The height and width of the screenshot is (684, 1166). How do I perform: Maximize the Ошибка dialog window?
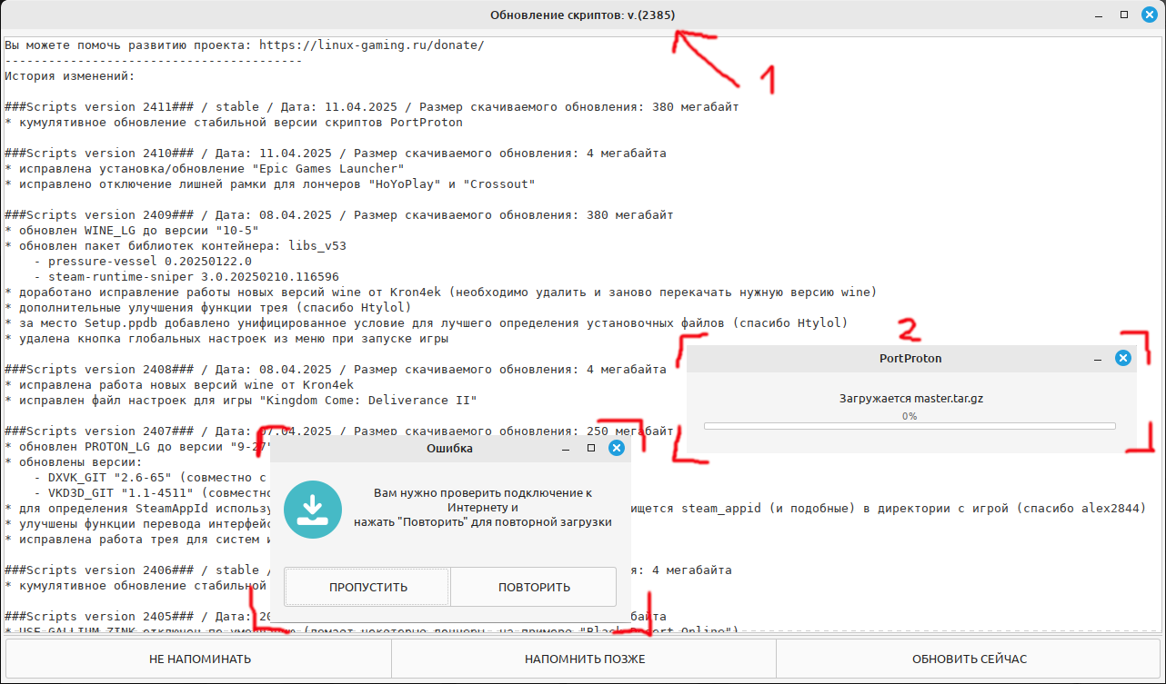590,448
